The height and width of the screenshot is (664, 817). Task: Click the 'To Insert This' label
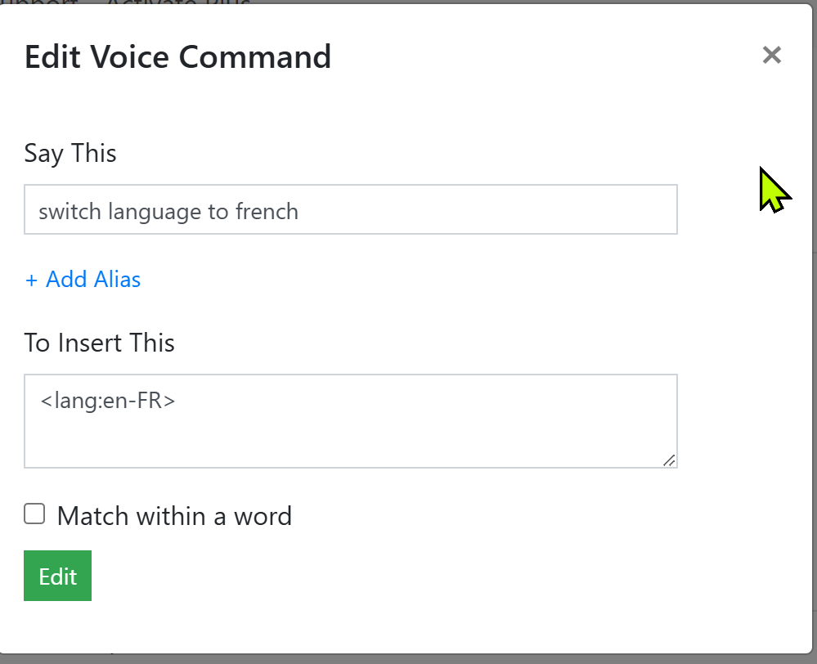coord(99,343)
